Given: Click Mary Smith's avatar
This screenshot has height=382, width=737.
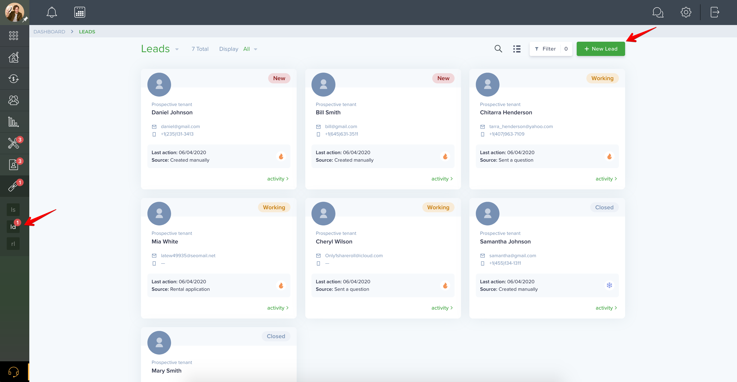Looking at the screenshot, I should 159,343.
